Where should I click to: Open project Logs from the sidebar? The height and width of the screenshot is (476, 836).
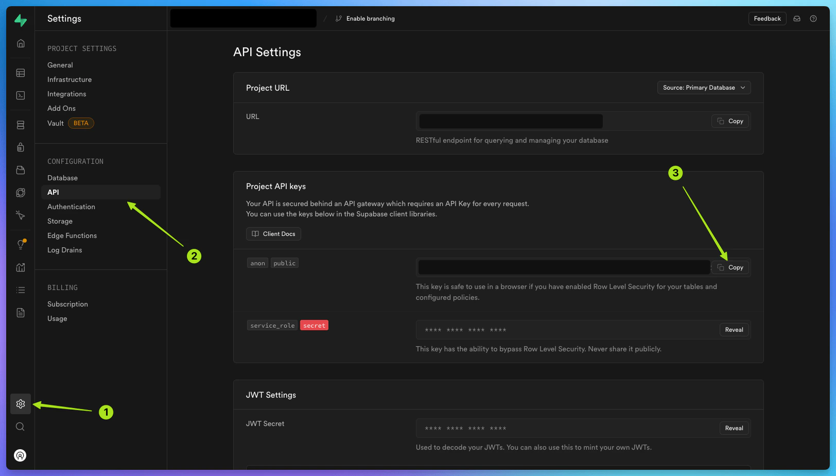20,290
